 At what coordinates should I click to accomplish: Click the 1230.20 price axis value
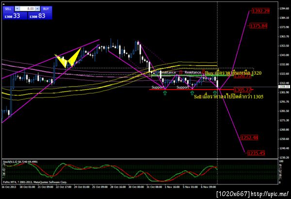point(284,157)
